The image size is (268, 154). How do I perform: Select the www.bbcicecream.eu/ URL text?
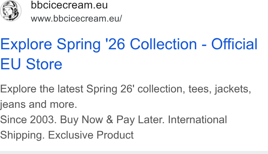coord(76,18)
